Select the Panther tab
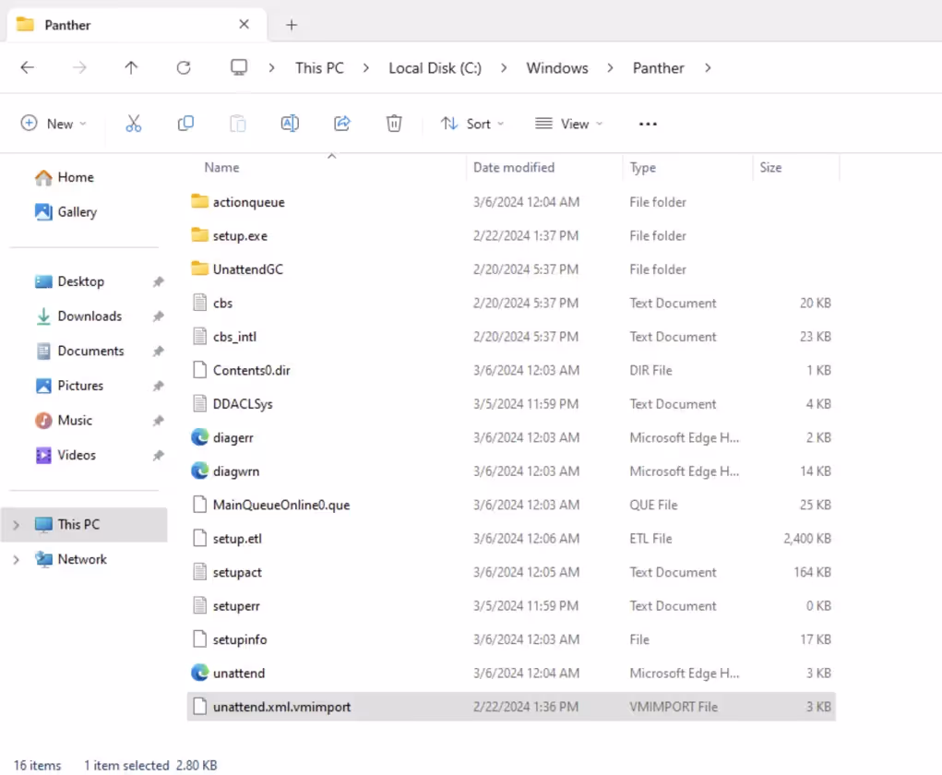This screenshot has width=942, height=775. click(137, 25)
